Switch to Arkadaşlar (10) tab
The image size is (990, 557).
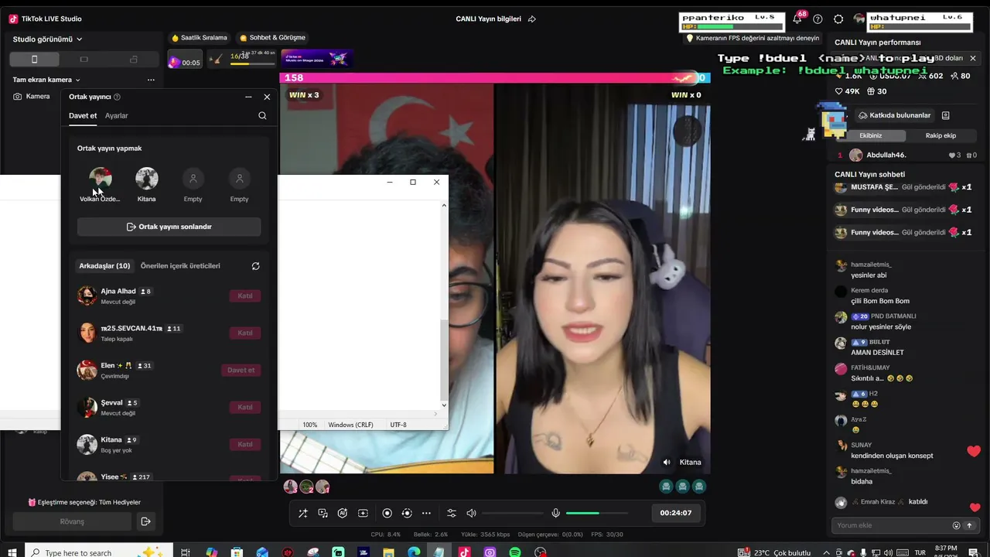coord(104,266)
